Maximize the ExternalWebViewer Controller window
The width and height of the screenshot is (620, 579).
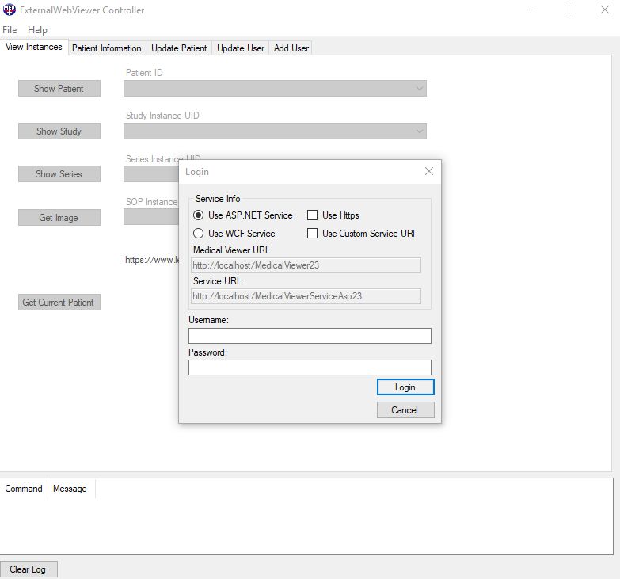point(569,10)
